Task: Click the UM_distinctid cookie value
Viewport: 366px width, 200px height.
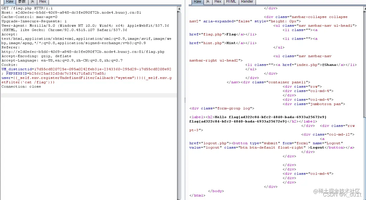Action: pyautogui.click(x=103, y=69)
